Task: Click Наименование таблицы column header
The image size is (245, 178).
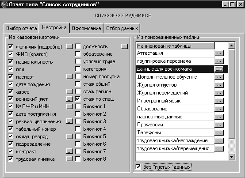Action: (176, 46)
